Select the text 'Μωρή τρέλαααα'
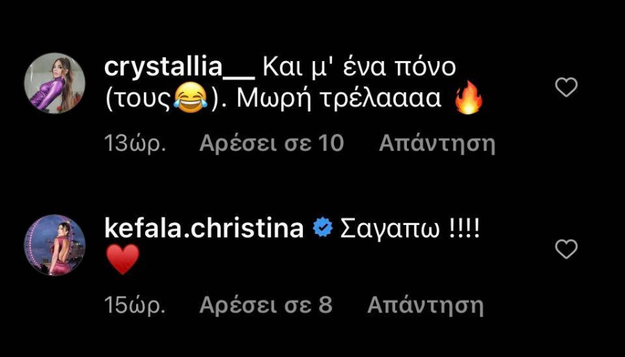This screenshot has height=357, width=625. point(339,99)
